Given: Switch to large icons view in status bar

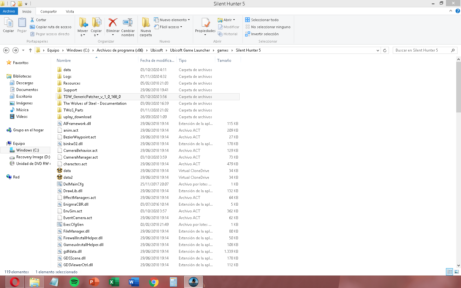Looking at the screenshot, I should tap(457, 272).
